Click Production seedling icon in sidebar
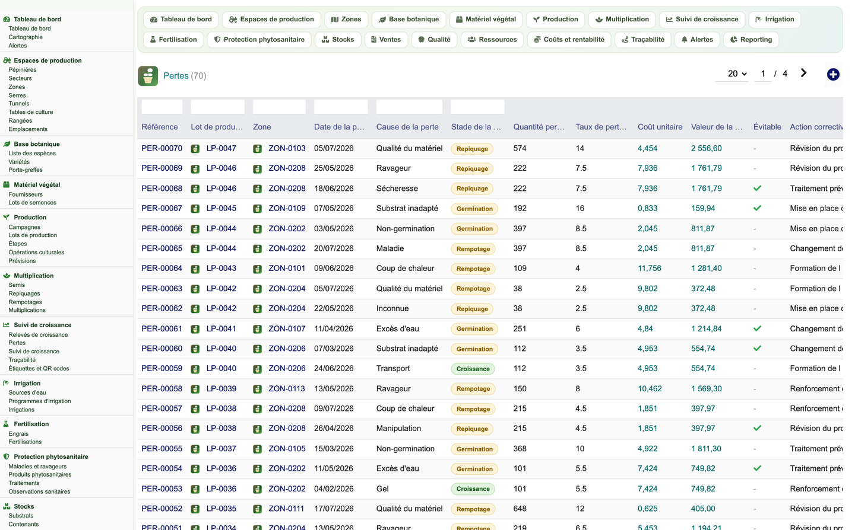The width and height of the screenshot is (858, 530). pos(7,218)
